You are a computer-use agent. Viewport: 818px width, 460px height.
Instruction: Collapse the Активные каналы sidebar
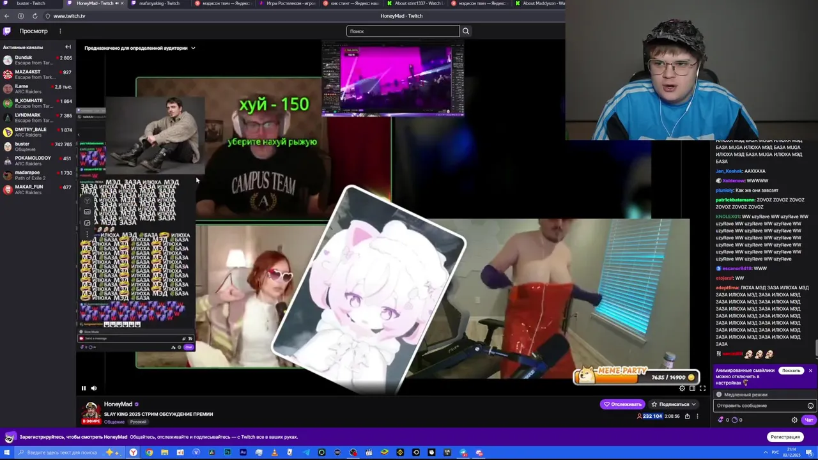[x=68, y=47]
